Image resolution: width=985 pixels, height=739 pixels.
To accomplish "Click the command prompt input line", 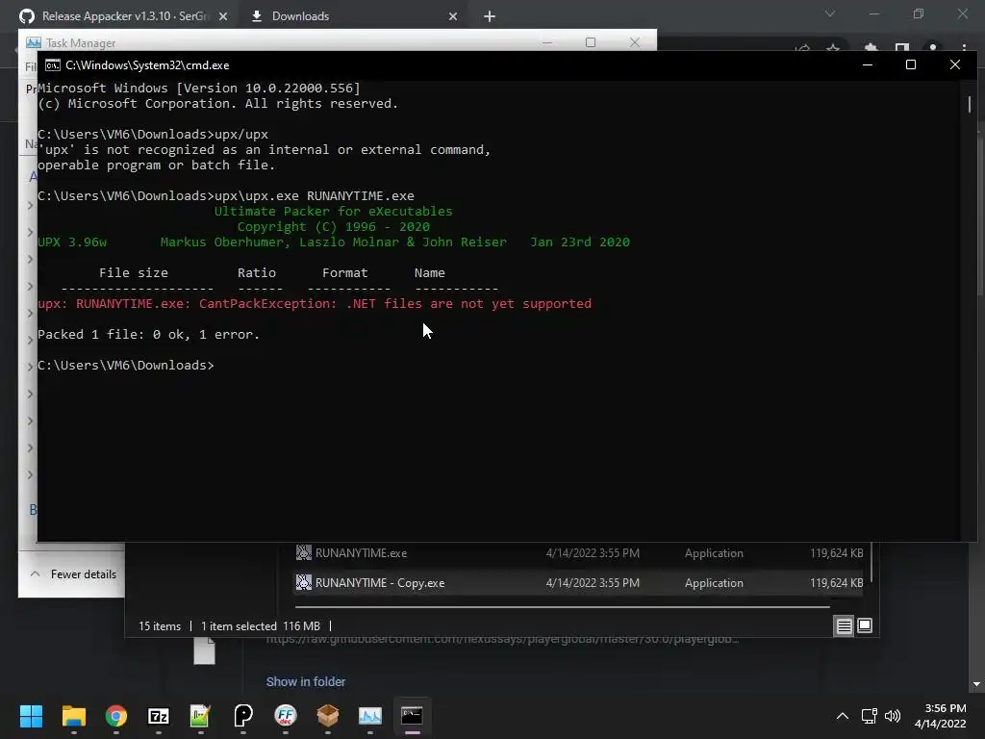I will pyautogui.click(x=126, y=365).
